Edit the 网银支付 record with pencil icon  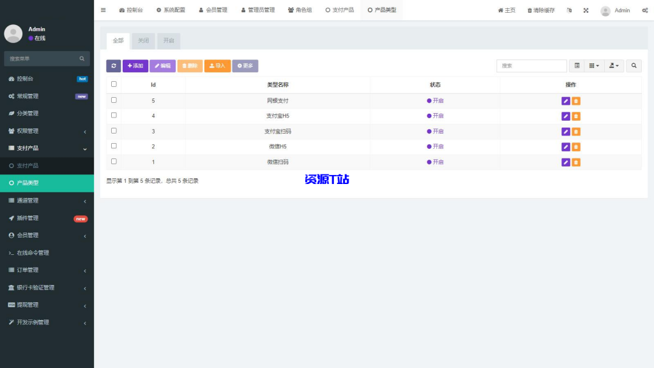point(565,100)
